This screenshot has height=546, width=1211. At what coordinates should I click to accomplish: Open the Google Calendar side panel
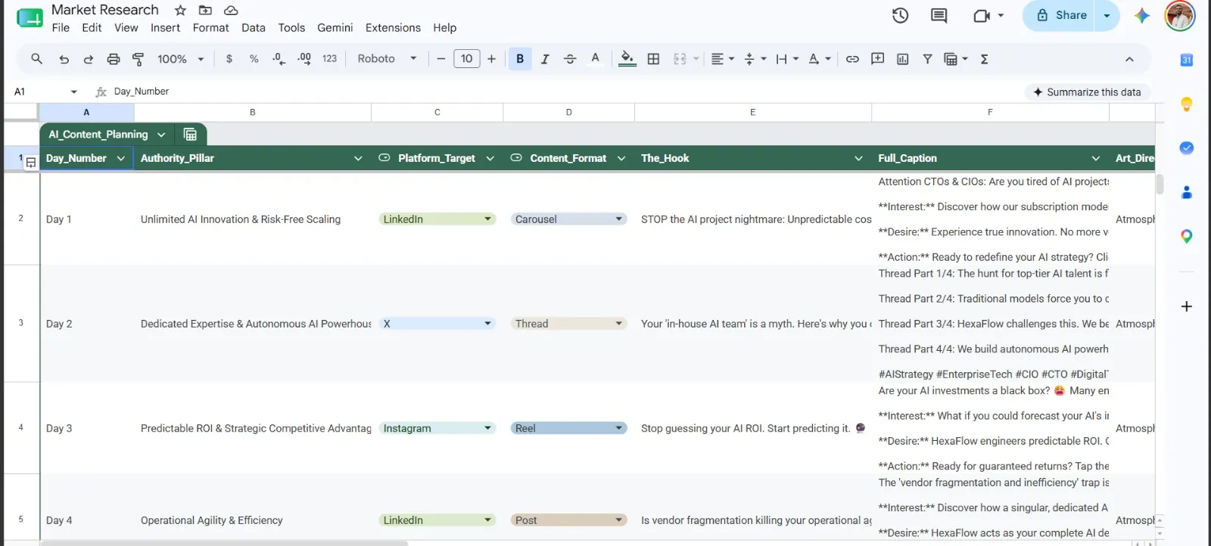click(1187, 60)
